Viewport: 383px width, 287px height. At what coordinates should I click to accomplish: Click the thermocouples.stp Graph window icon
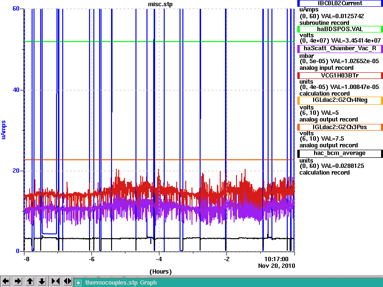pyautogui.click(x=78, y=283)
